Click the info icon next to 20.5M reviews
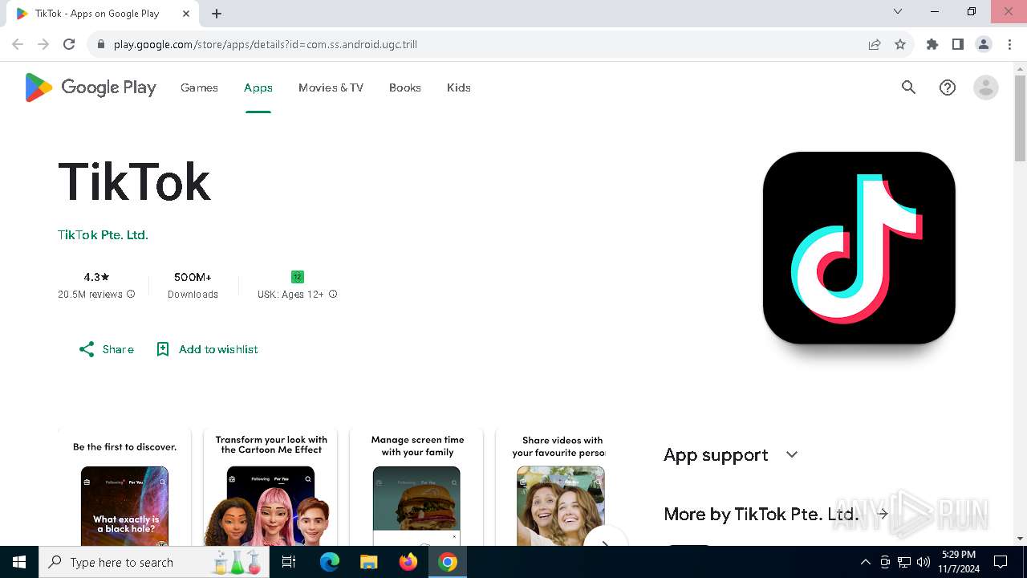The width and height of the screenshot is (1027, 578). tap(131, 295)
